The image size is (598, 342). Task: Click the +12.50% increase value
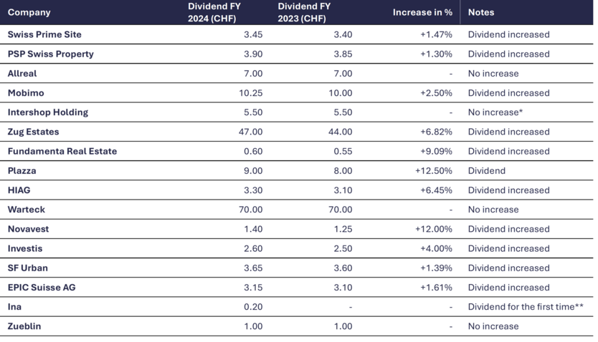click(x=434, y=170)
